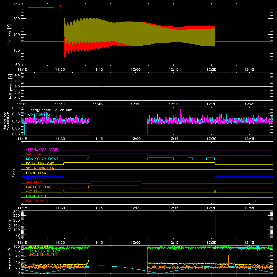Select the 'Energy band: 12-25 keV' annotation
The height and width of the screenshot is (277, 277).
[x=50, y=110]
